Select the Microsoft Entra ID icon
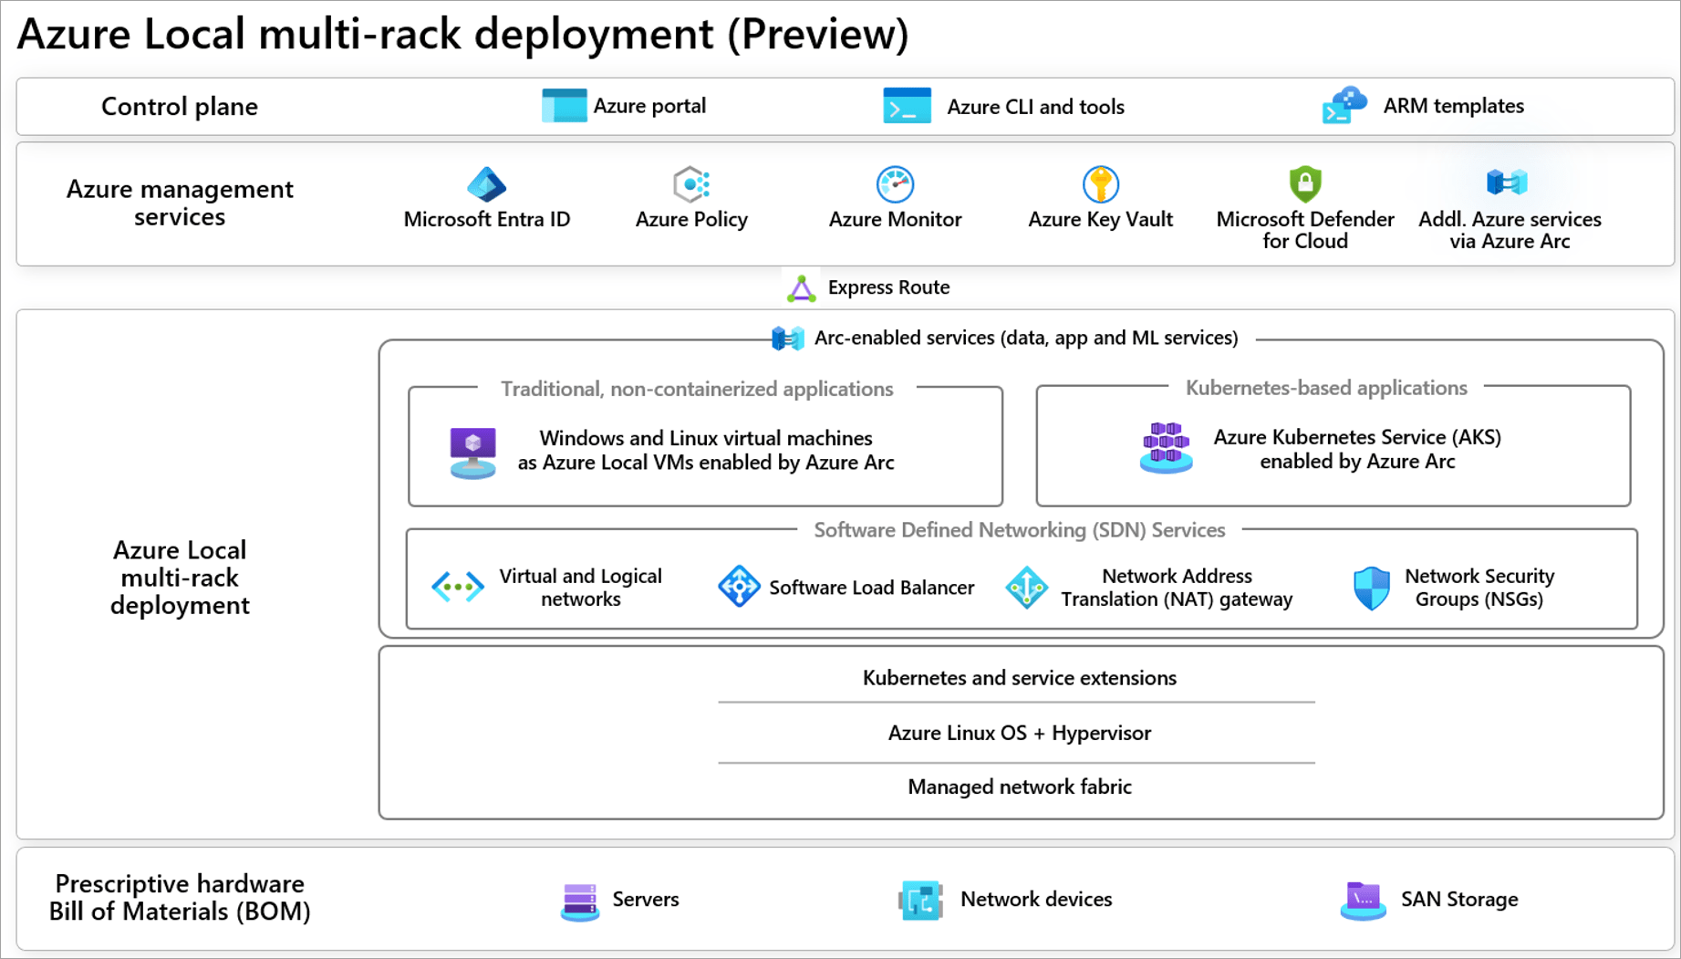 tap(486, 184)
